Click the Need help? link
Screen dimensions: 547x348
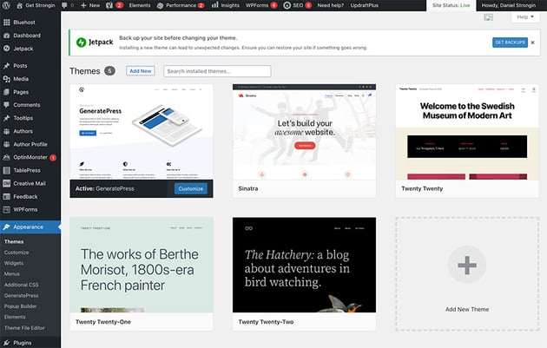coord(330,5)
